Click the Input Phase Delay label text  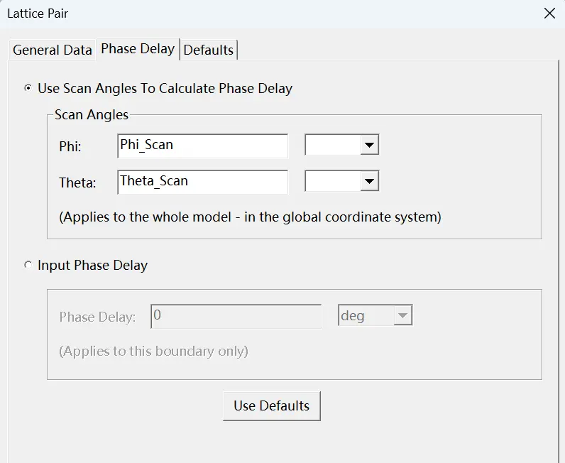click(x=92, y=266)
